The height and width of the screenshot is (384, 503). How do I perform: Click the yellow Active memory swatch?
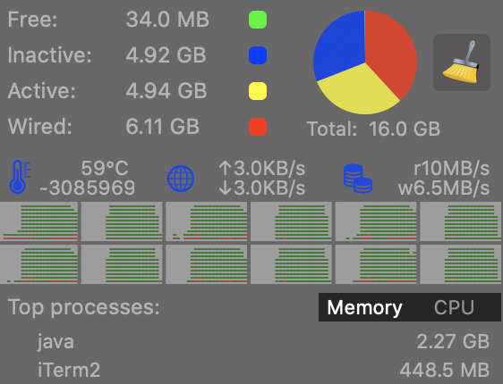[258, 91]
